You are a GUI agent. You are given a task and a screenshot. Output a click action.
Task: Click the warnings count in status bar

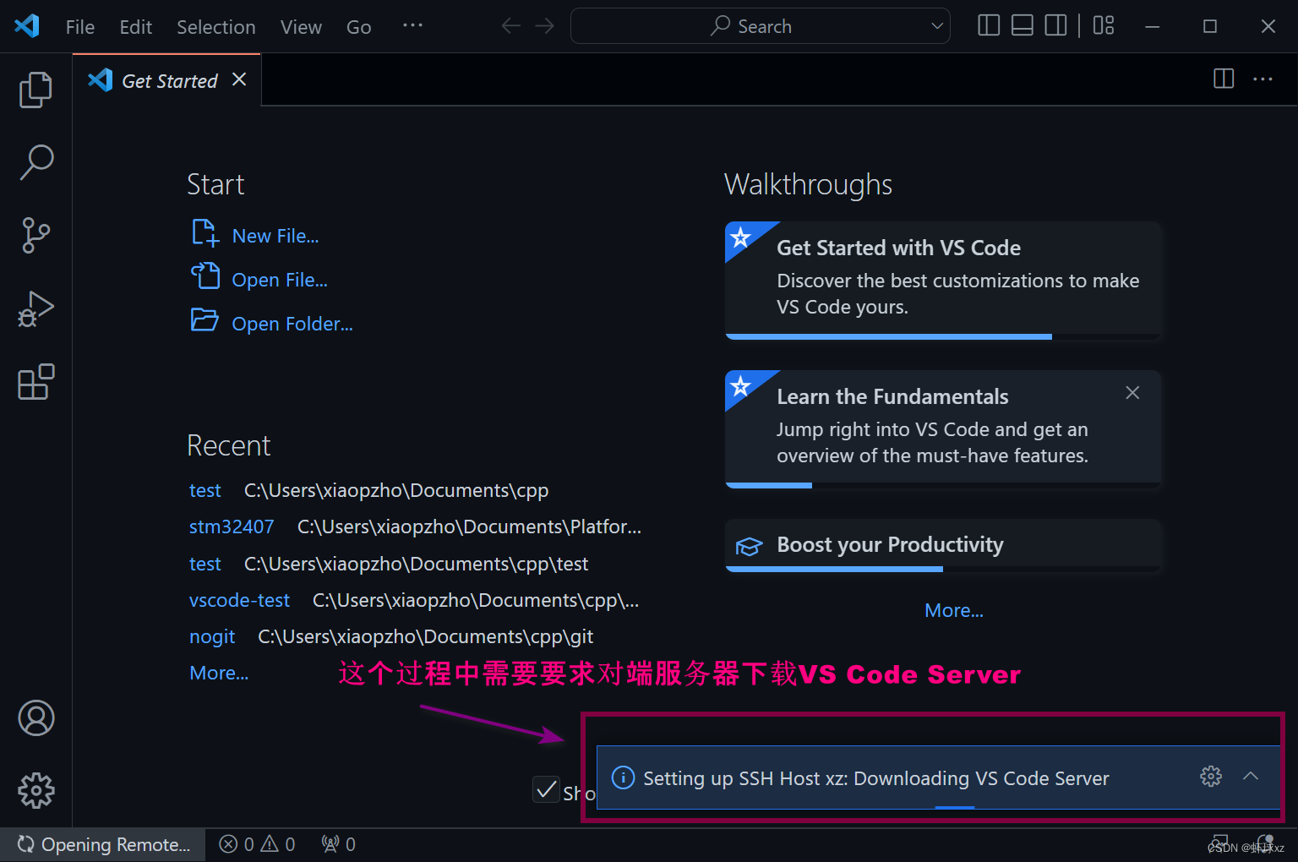click(x=278, y=844)
